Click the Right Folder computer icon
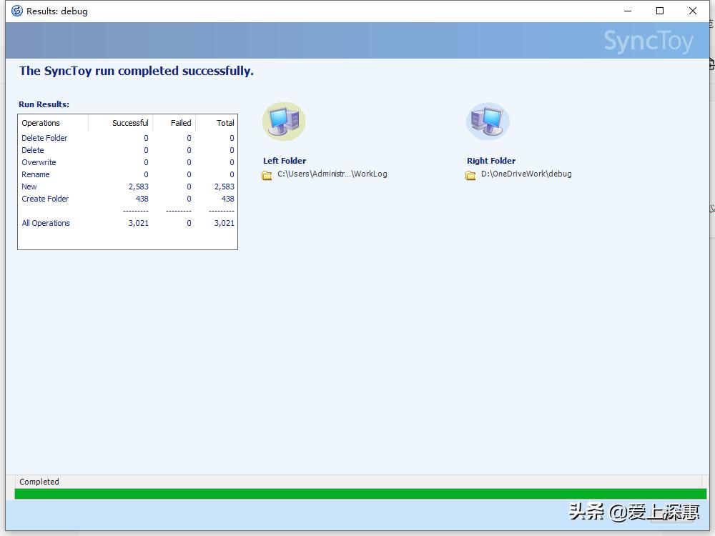715x536 pixels. pos(488,121)
